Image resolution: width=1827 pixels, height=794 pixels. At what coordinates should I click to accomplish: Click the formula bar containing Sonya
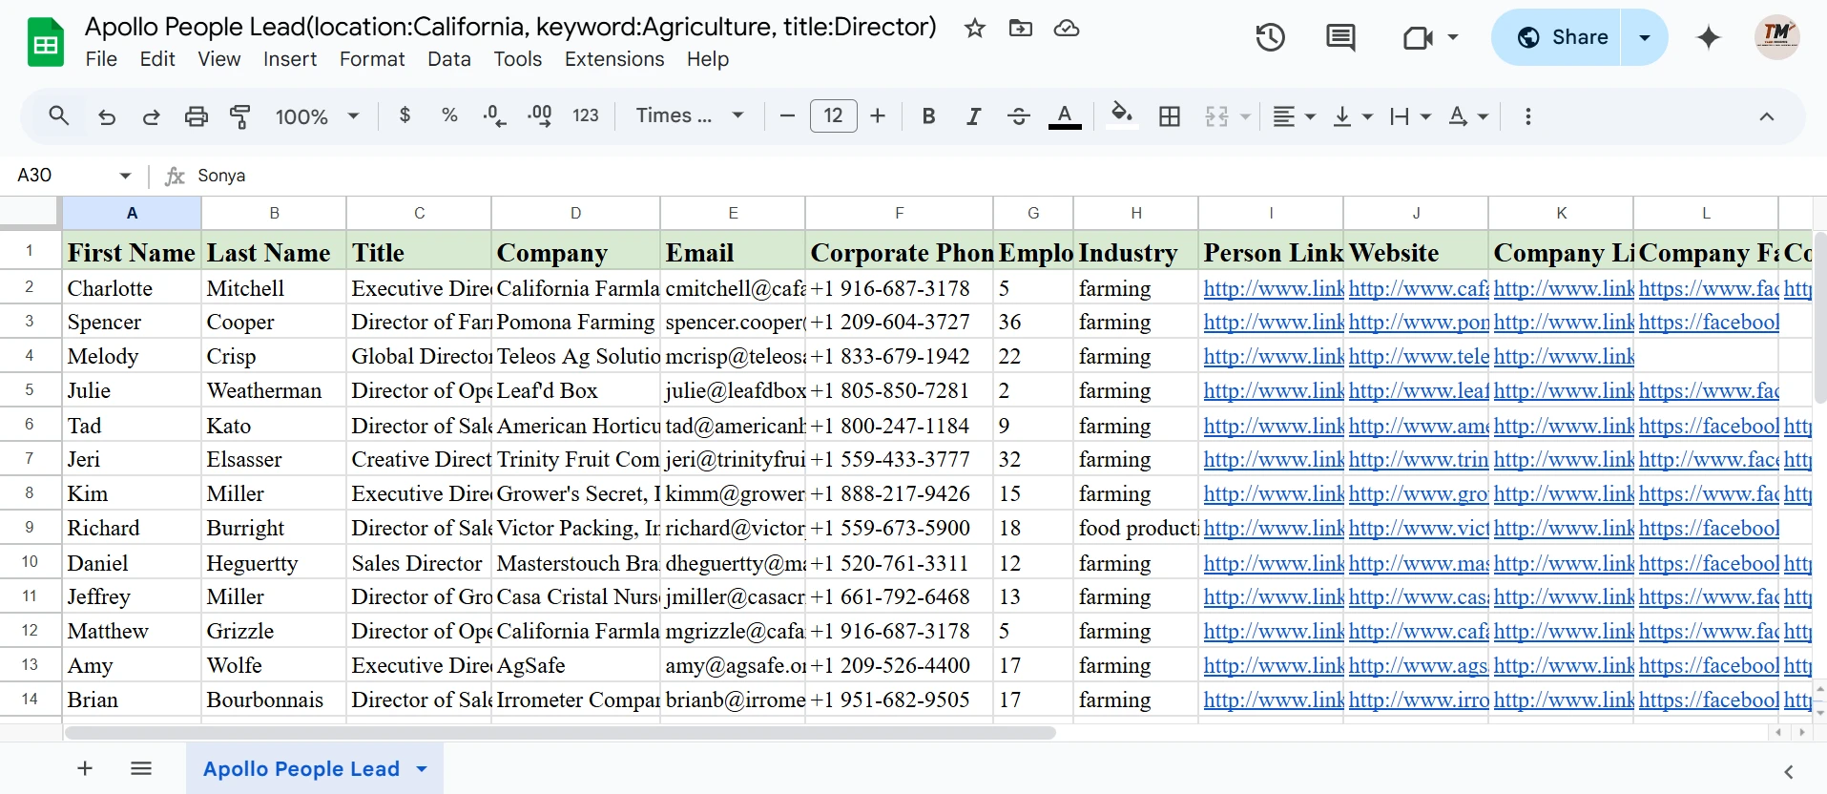1007,176
